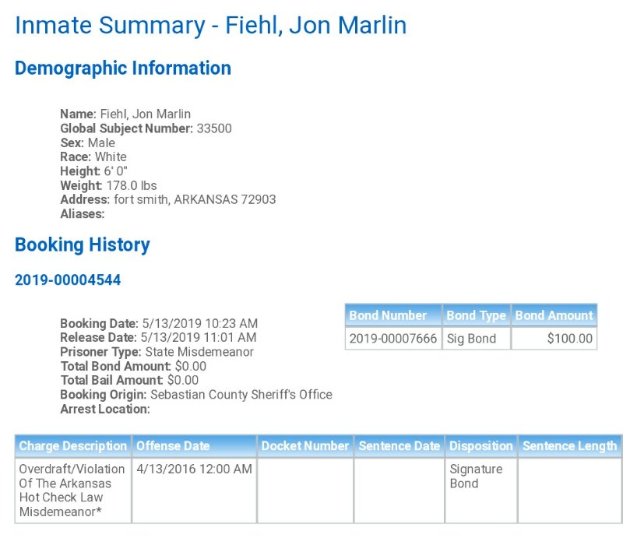Click the Disposition column header
The width and height of the screenshot is (623, 538).
point(481,446)
